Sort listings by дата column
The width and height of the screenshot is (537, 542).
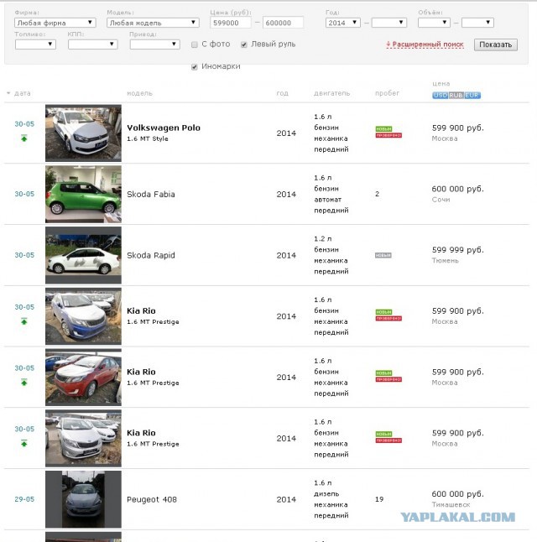(22, 93)
